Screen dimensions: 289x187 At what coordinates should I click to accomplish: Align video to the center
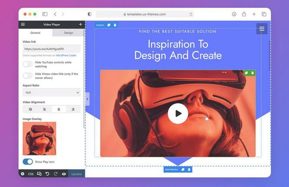point(59,109)
